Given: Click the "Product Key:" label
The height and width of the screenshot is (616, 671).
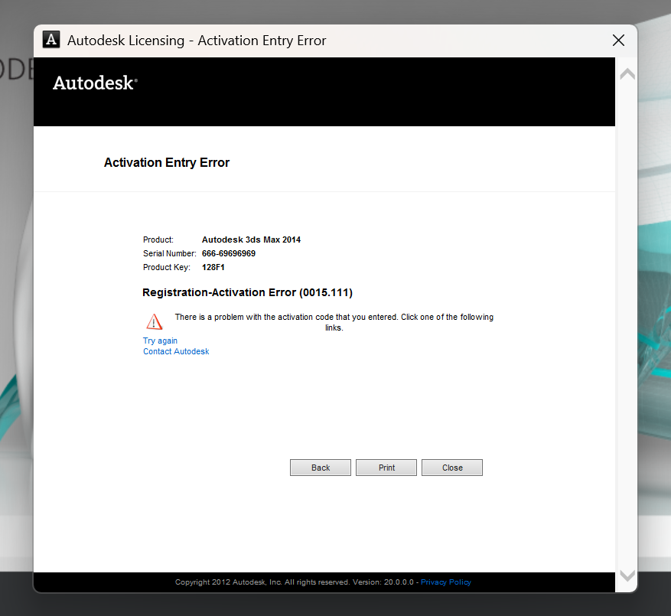Looking at the screenshot, I should pyautogui.click(x=167, y=267).
